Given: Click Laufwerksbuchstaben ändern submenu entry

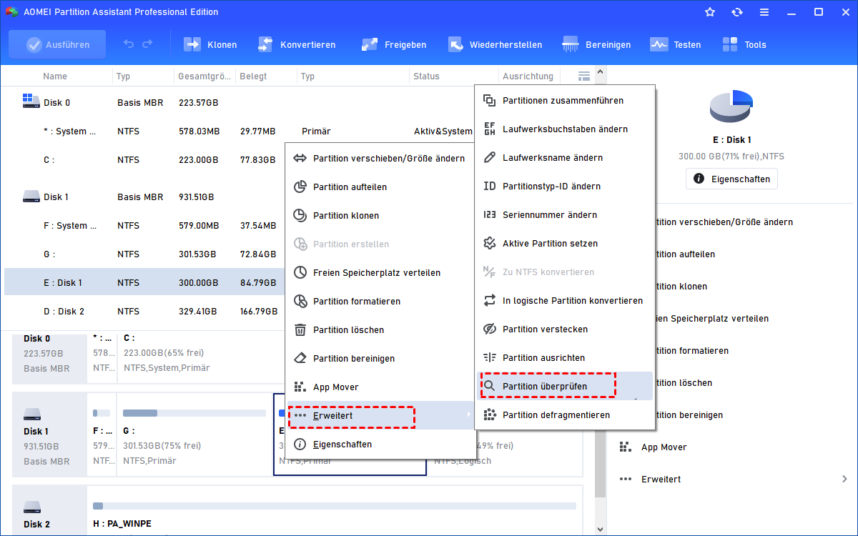Looking at the screenshot, I should pos(565,129).
